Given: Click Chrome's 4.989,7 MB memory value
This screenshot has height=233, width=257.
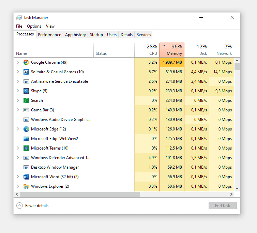Looking at the screenshot, I should [x=172, y=62].
